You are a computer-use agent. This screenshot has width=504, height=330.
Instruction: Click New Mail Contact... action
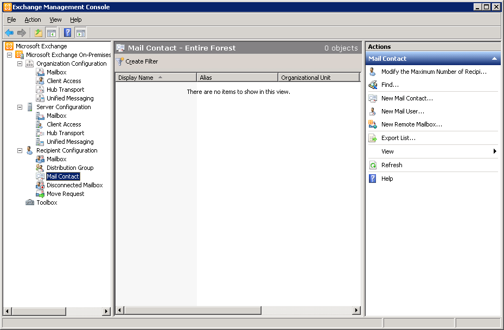(407, 98)
